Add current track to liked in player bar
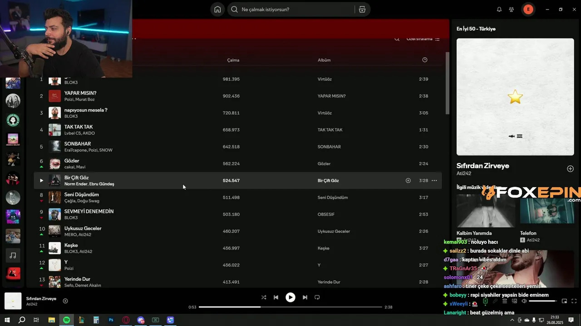Image resolution: width=581 pixels, height=326 pixels. [65, 301]
